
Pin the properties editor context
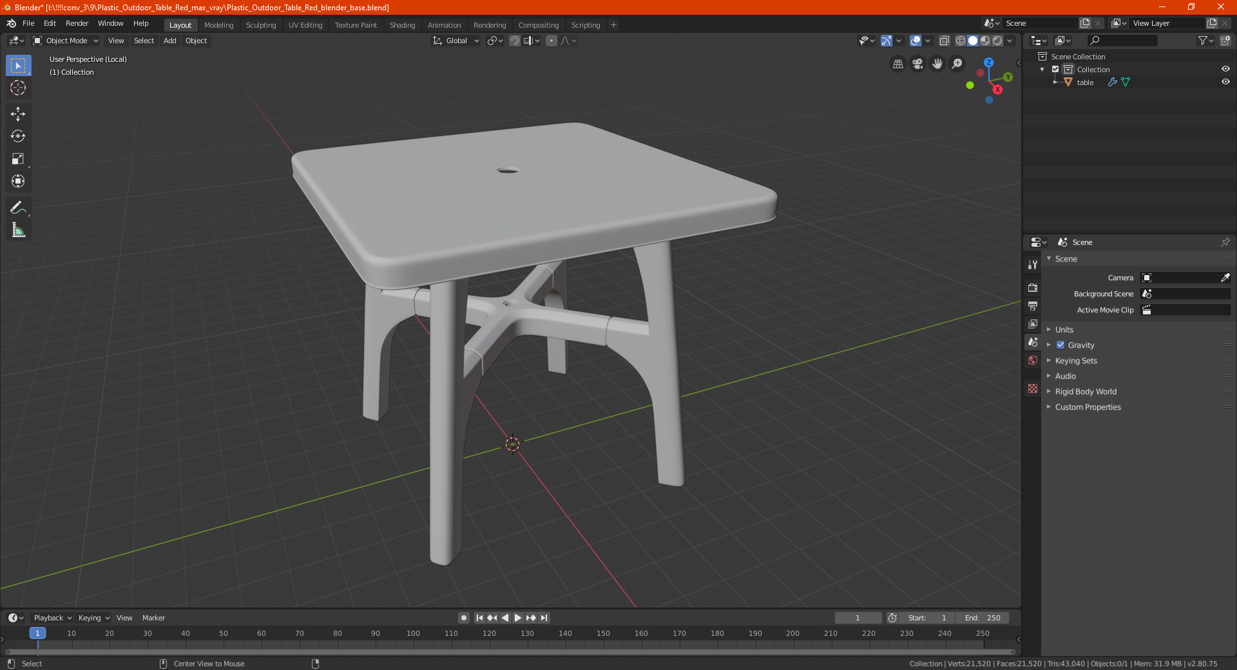(1225, 242)
